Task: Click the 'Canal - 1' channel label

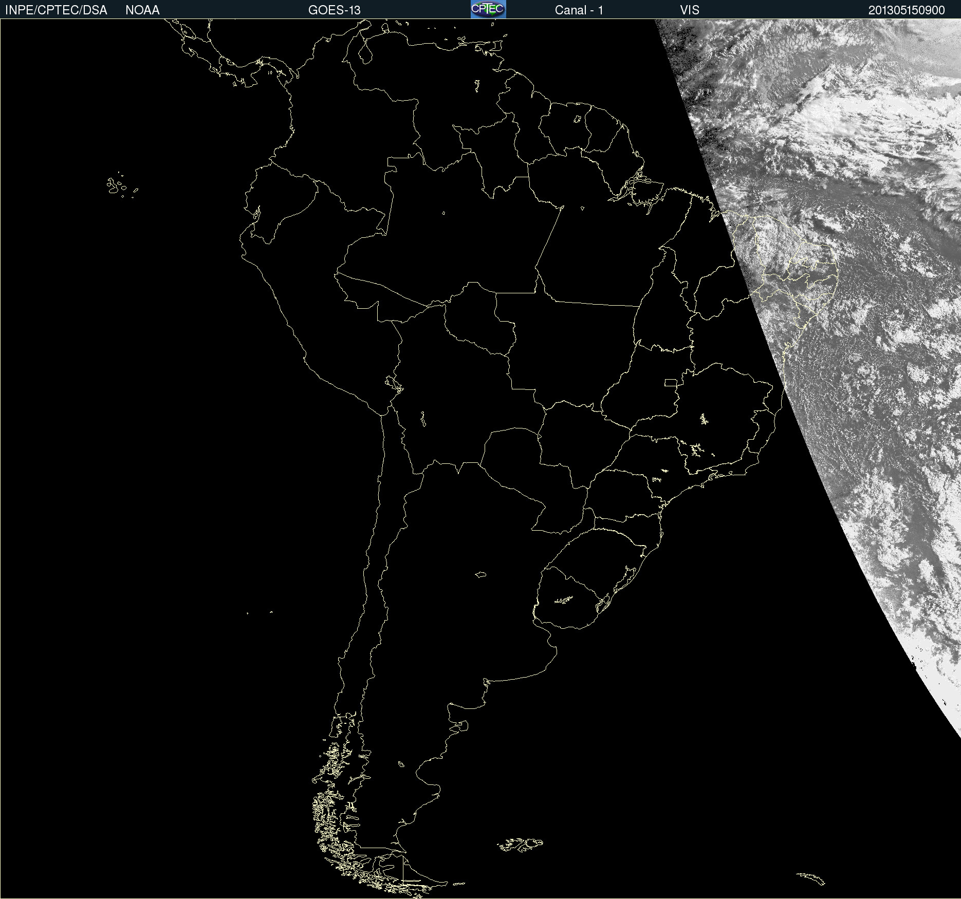Action: pyautogui.click(x=579, y=10)
